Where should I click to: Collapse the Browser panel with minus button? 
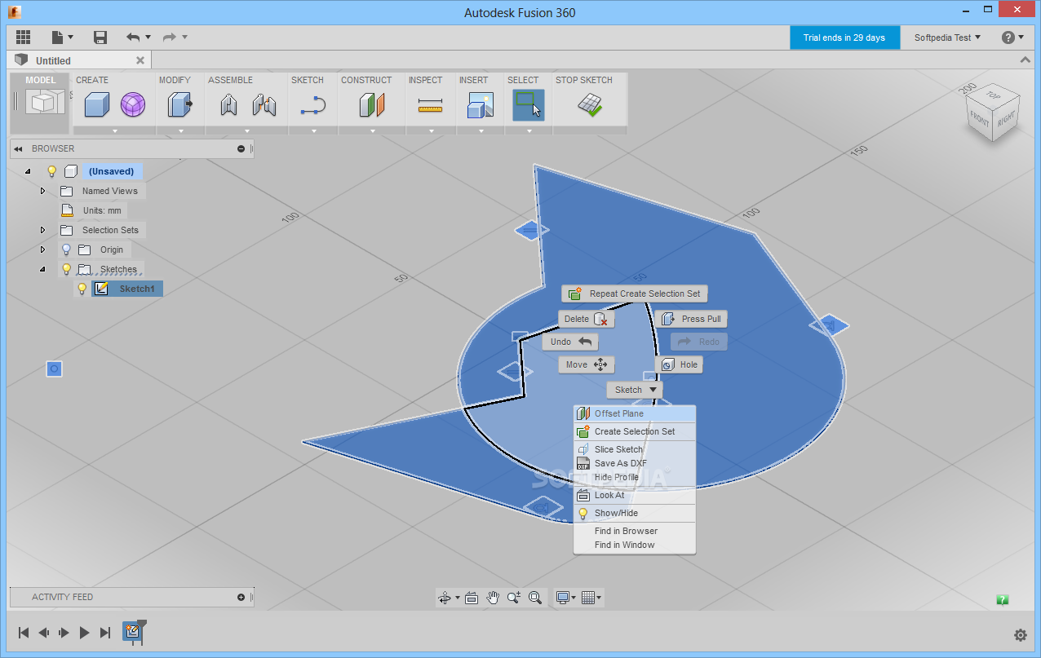coord(241,148)
